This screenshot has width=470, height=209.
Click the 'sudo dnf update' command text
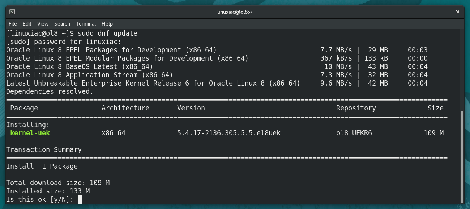(x=108, y=34)
